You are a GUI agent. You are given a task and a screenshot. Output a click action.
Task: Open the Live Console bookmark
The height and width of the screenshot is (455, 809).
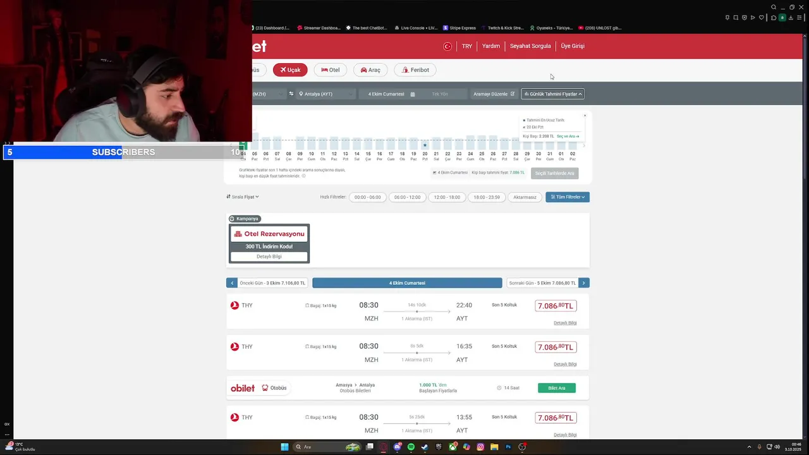tap(416, 28)
